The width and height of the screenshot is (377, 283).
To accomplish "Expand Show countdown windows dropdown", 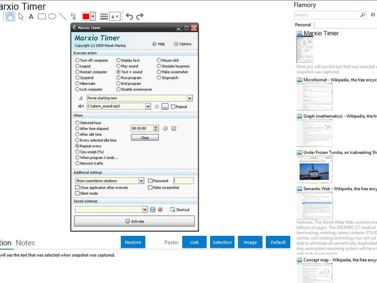I will coord(141,181).
